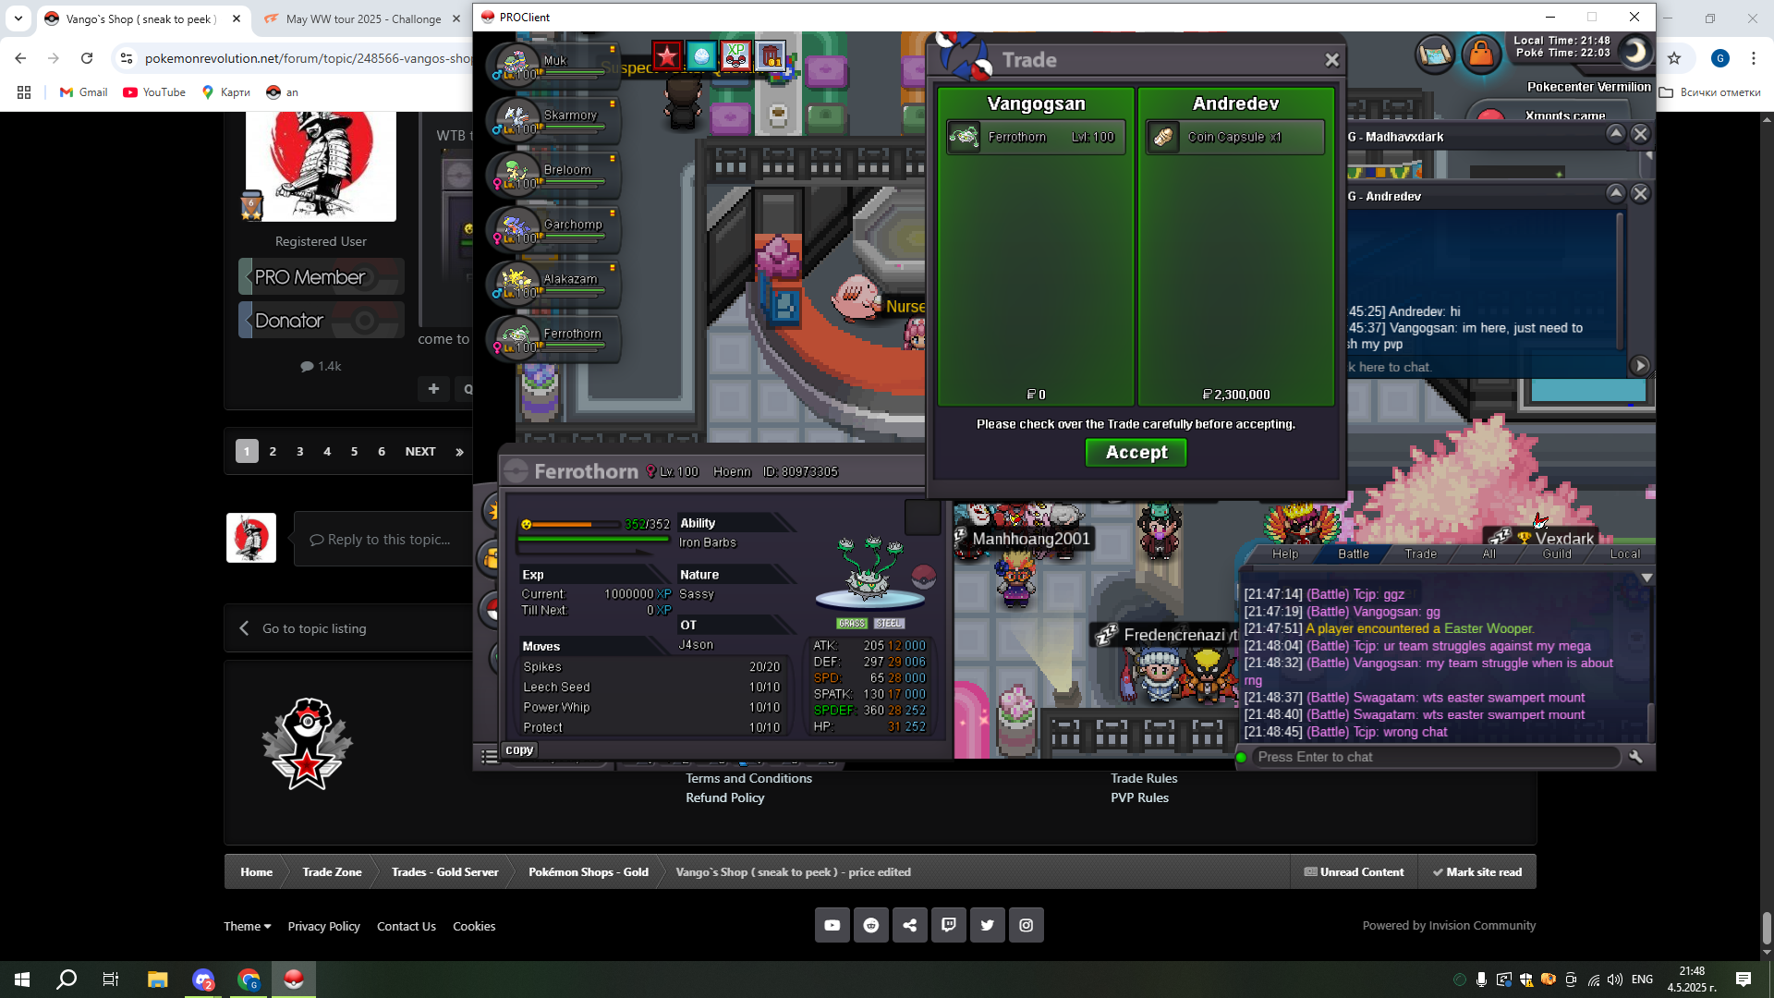Open File Explorer from taskbar
The height and width of the screenshot is (998, 1774).
coord(157,980)
